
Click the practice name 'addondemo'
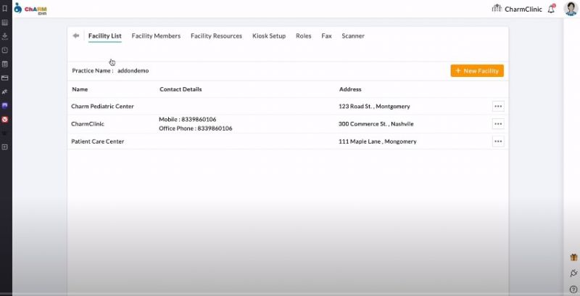pyautogui.click(x=133, y=70)
